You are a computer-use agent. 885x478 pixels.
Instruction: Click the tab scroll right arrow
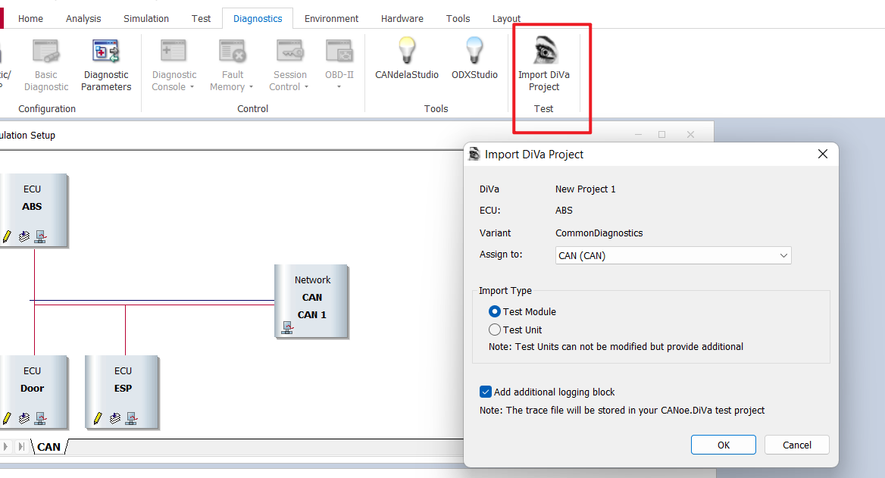pos(5,446)
